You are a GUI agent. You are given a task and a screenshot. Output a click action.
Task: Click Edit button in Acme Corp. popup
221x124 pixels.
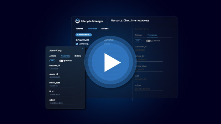click(x=52, y=61)
